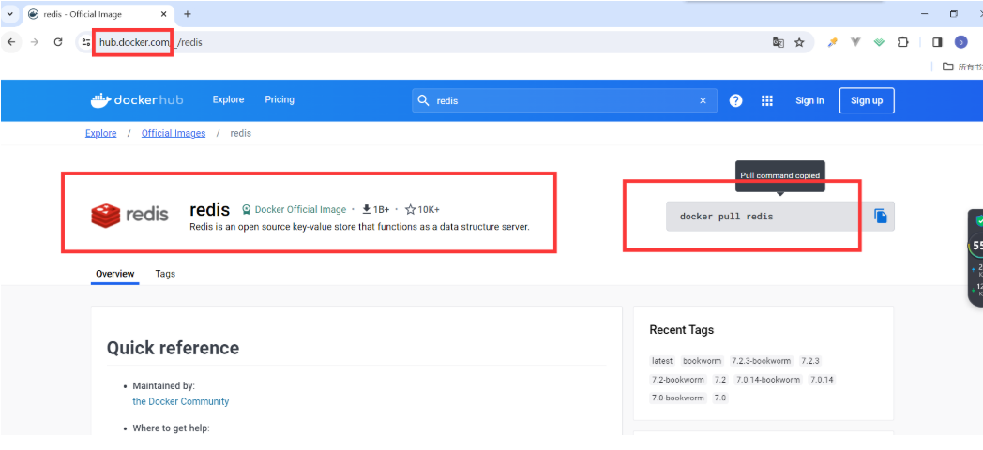Select the 7.2.3-bookworm tag
This screenshot has width=983, height=450.
(x=761, y=361)
